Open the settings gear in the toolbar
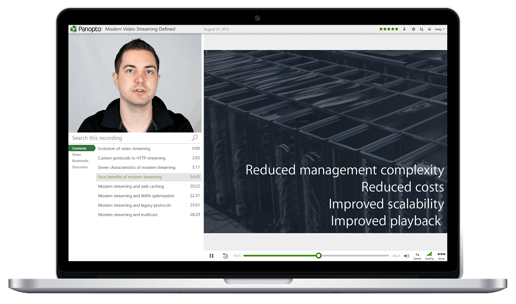 413,29
